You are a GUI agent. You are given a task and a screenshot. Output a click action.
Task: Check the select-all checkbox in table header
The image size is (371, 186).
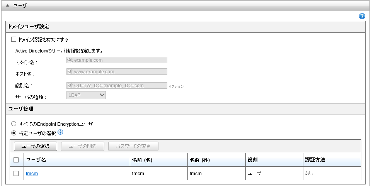point(16,160)
